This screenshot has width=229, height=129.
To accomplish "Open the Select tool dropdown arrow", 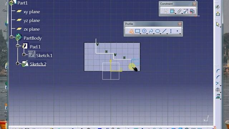I will 220,27.
